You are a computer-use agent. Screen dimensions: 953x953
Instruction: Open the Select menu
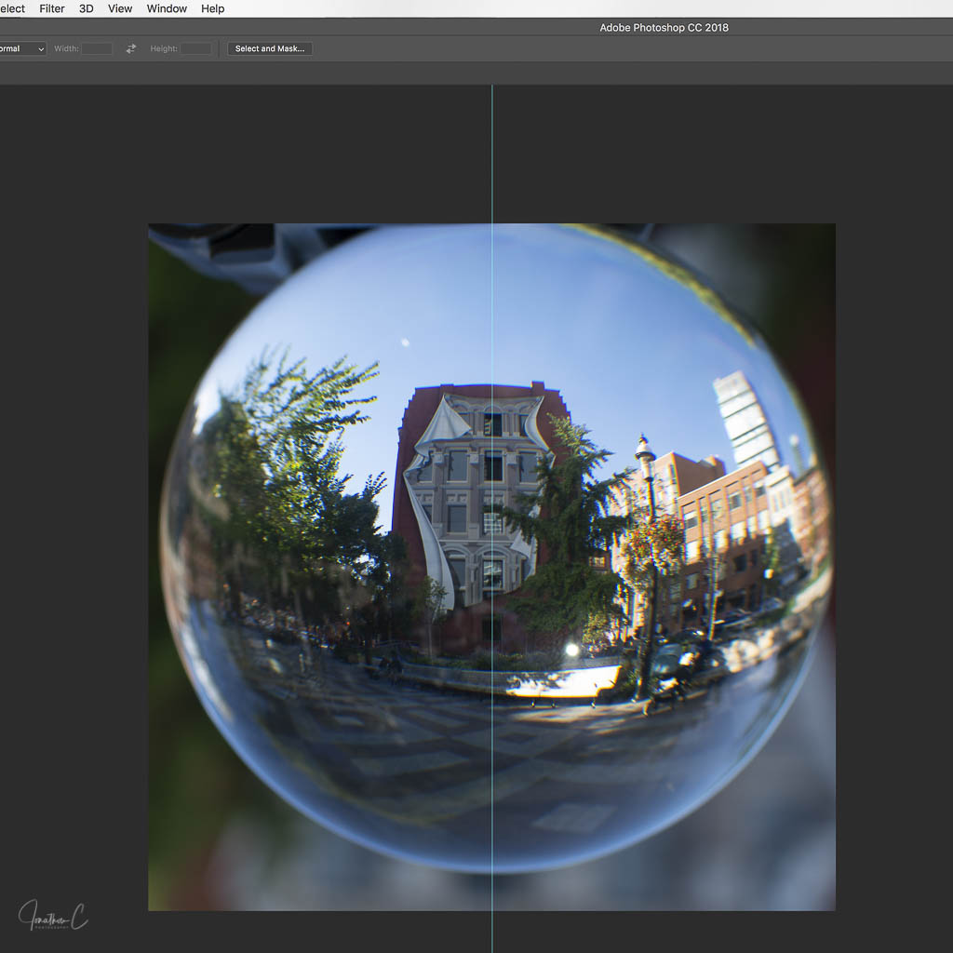coord(12,8)
